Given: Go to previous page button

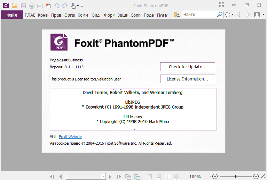Looking at the screenshot, I should [x=60, y=177].
